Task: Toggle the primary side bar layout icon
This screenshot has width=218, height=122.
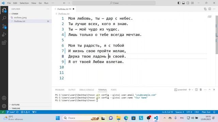Action: pos(179,3)
